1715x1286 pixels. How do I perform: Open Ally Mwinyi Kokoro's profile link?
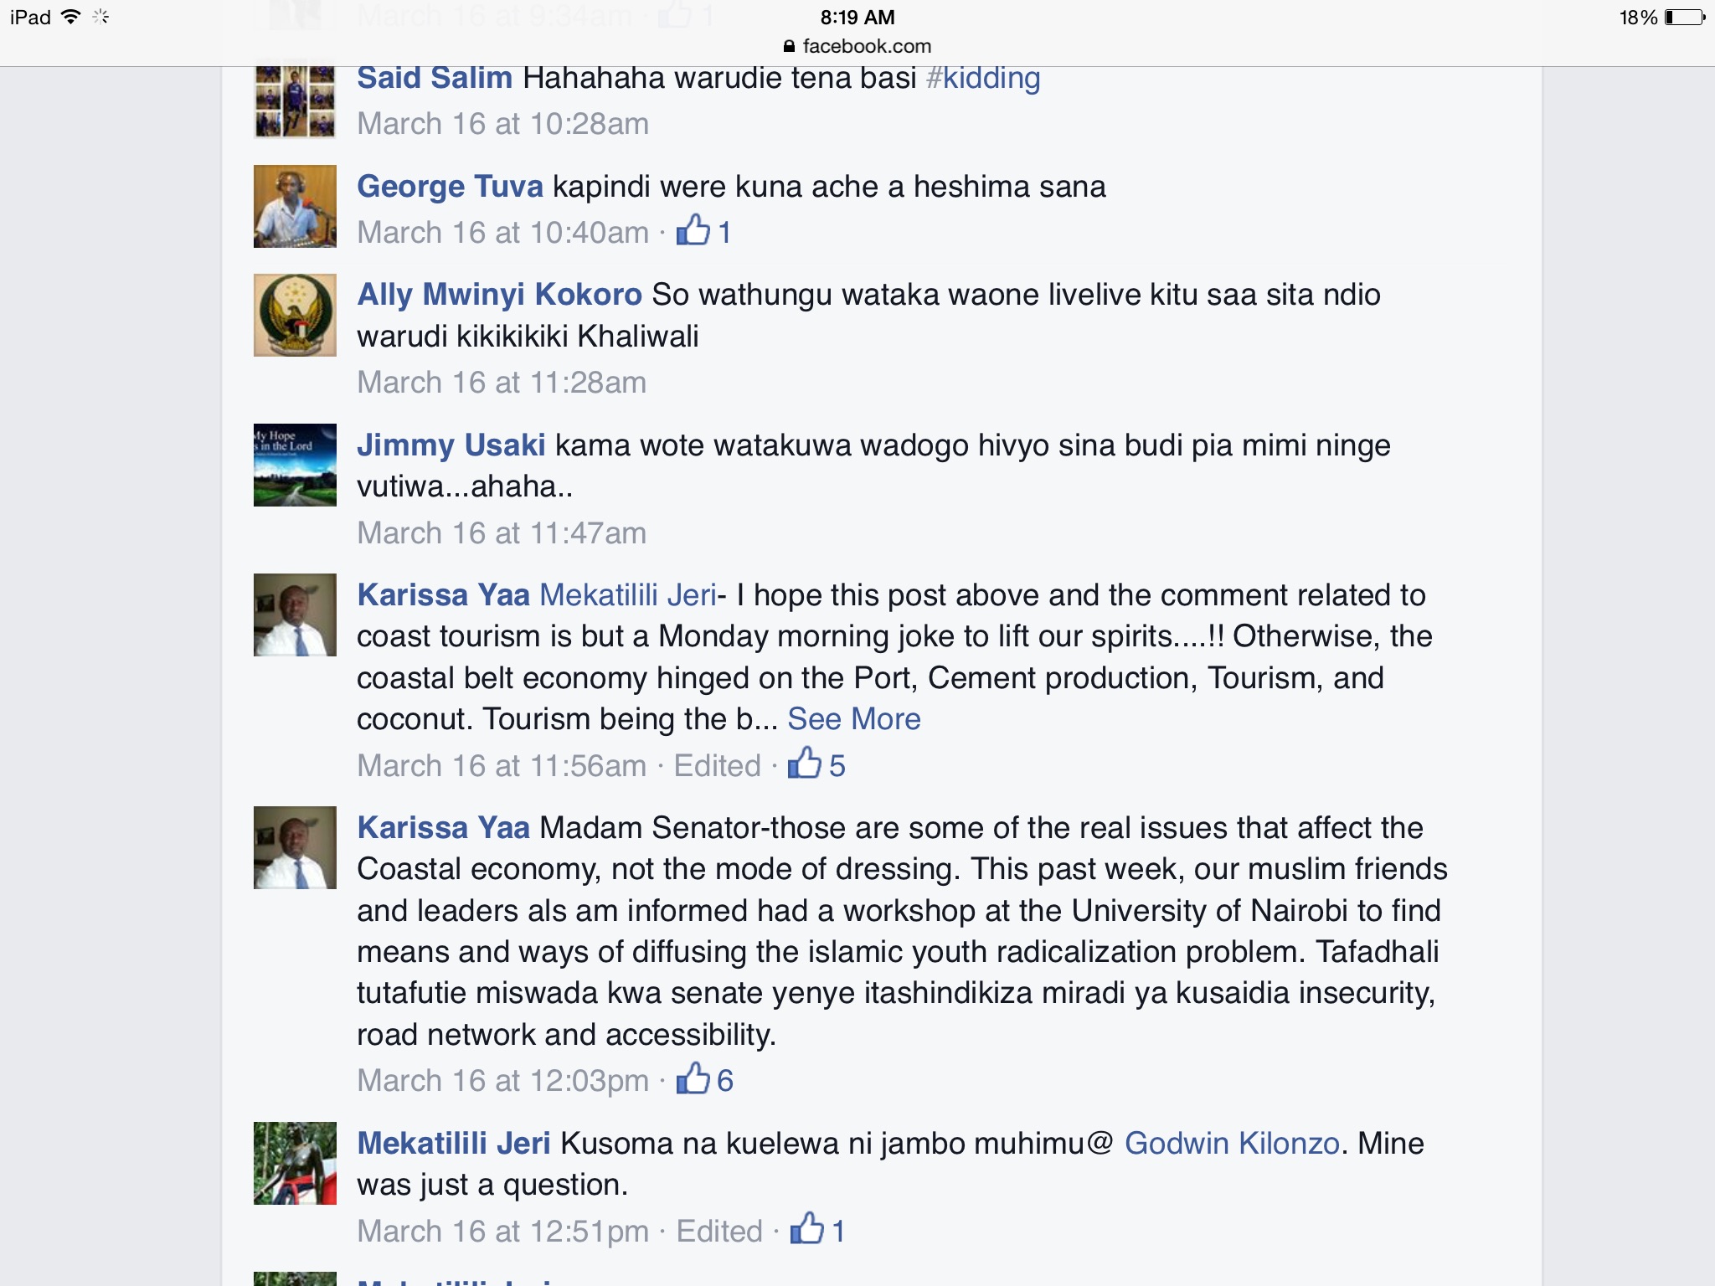pos(499,295)
